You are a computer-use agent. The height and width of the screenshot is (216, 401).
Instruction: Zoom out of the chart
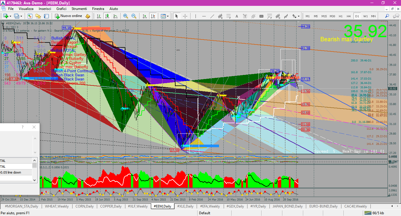coord(134,16)
